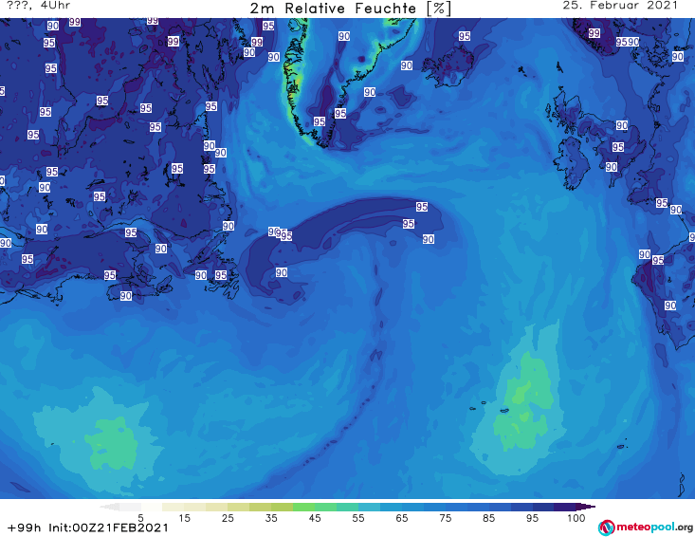Click the meteopool.org logo
Viewport: 695px width, 537px height.
pos(646,528)
